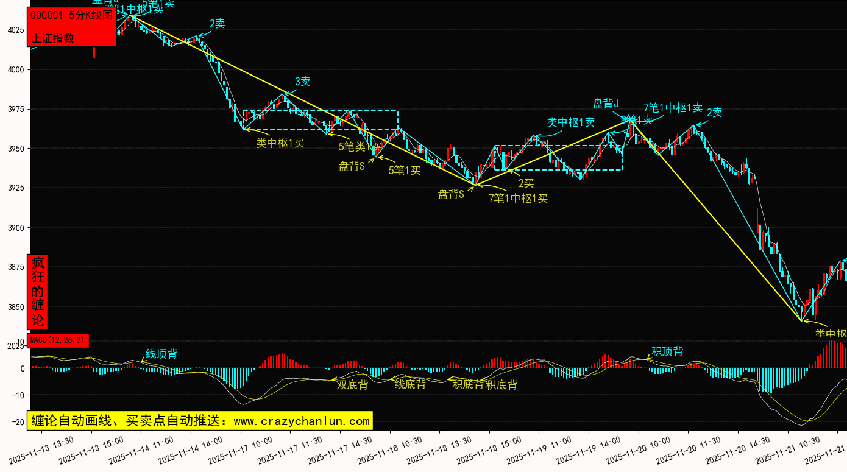Select the 盘背J divergence marker
Viewport: 847px width, 472px height.
coord(606,104)
